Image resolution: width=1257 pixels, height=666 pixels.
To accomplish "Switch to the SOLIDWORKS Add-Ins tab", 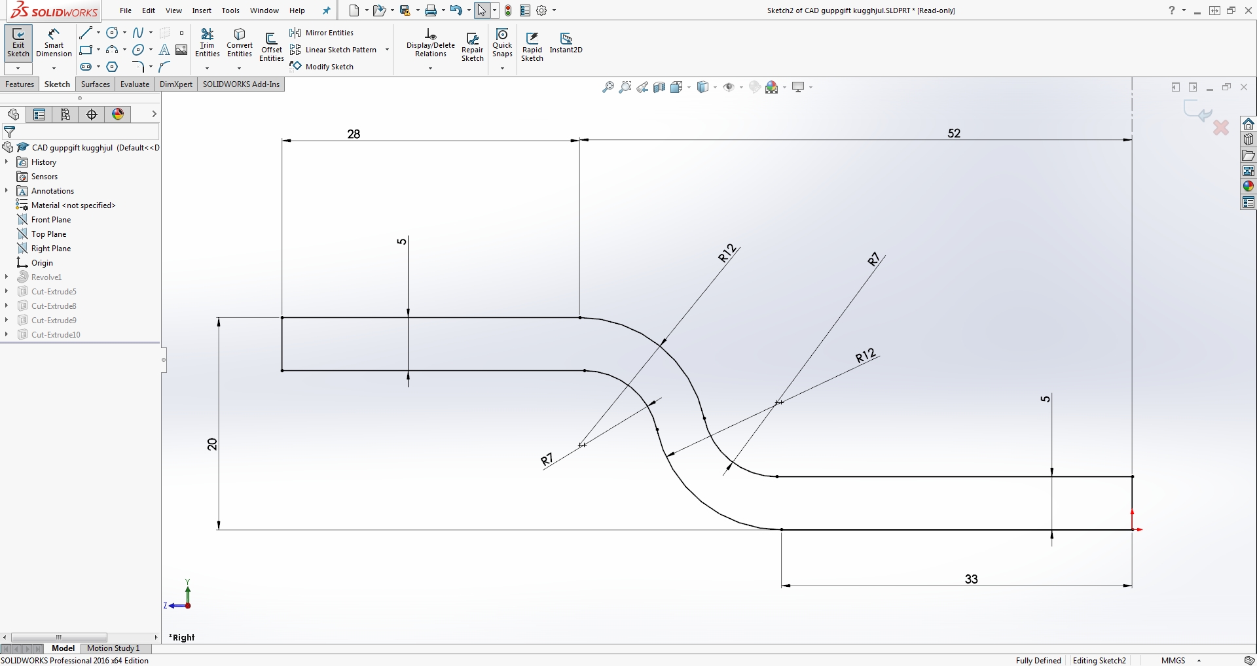I will (241, 84).
